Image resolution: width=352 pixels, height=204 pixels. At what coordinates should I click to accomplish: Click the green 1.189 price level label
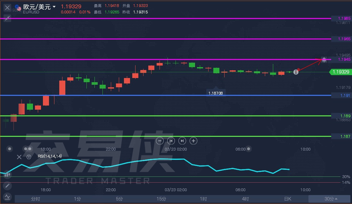coord(345,116)
